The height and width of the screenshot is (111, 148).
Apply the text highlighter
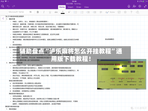tap(69, 12)
